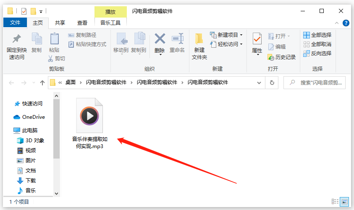354x210 pixels.
Task: Click the search box for this folder
Action: point(314,83)
